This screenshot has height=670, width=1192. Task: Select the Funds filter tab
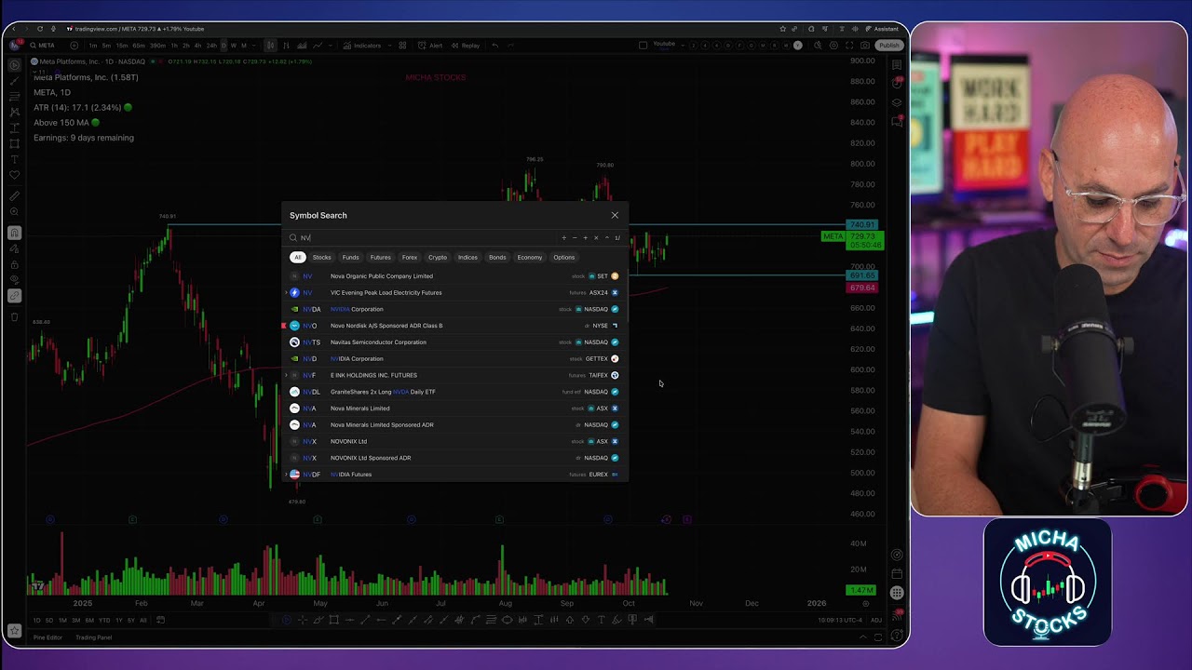[x=350, y=257]
